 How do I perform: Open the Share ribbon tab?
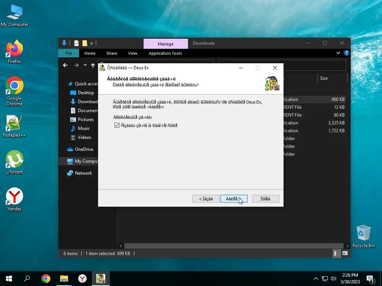tap(112, 53)
